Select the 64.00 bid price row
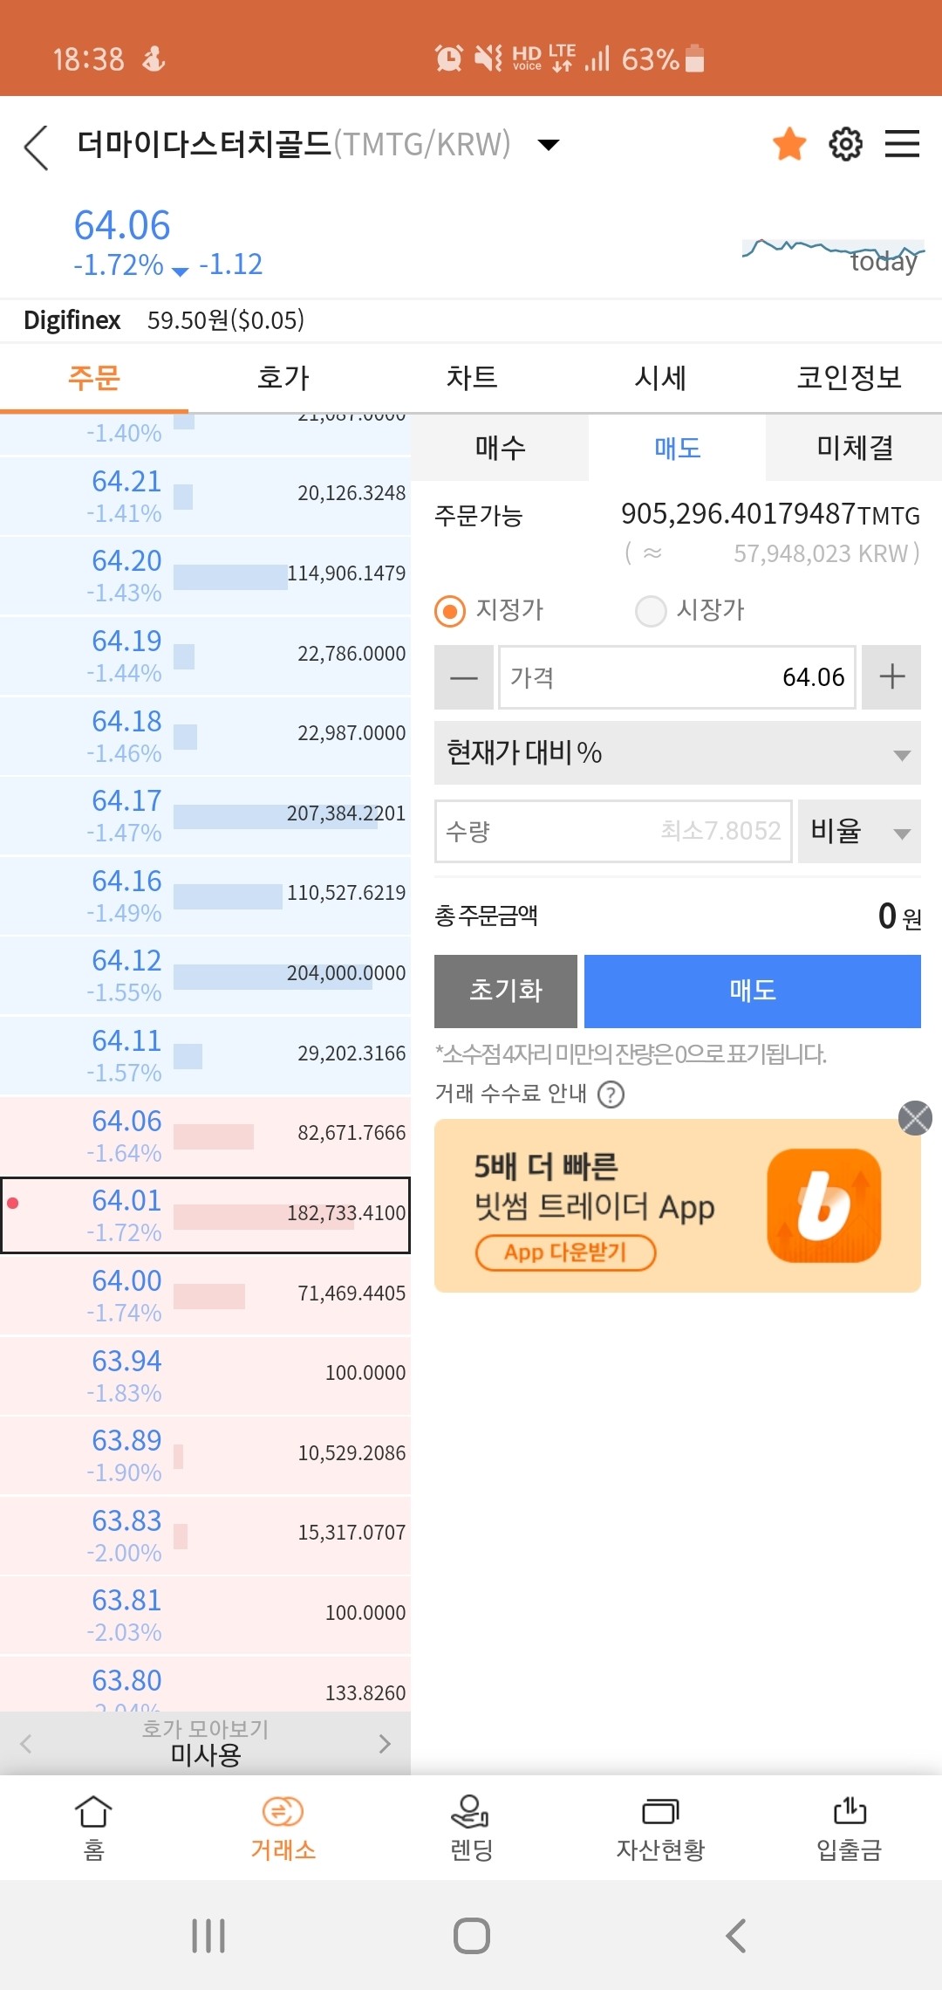This screenshot has height=1990, width=942. coord(205,1295)
